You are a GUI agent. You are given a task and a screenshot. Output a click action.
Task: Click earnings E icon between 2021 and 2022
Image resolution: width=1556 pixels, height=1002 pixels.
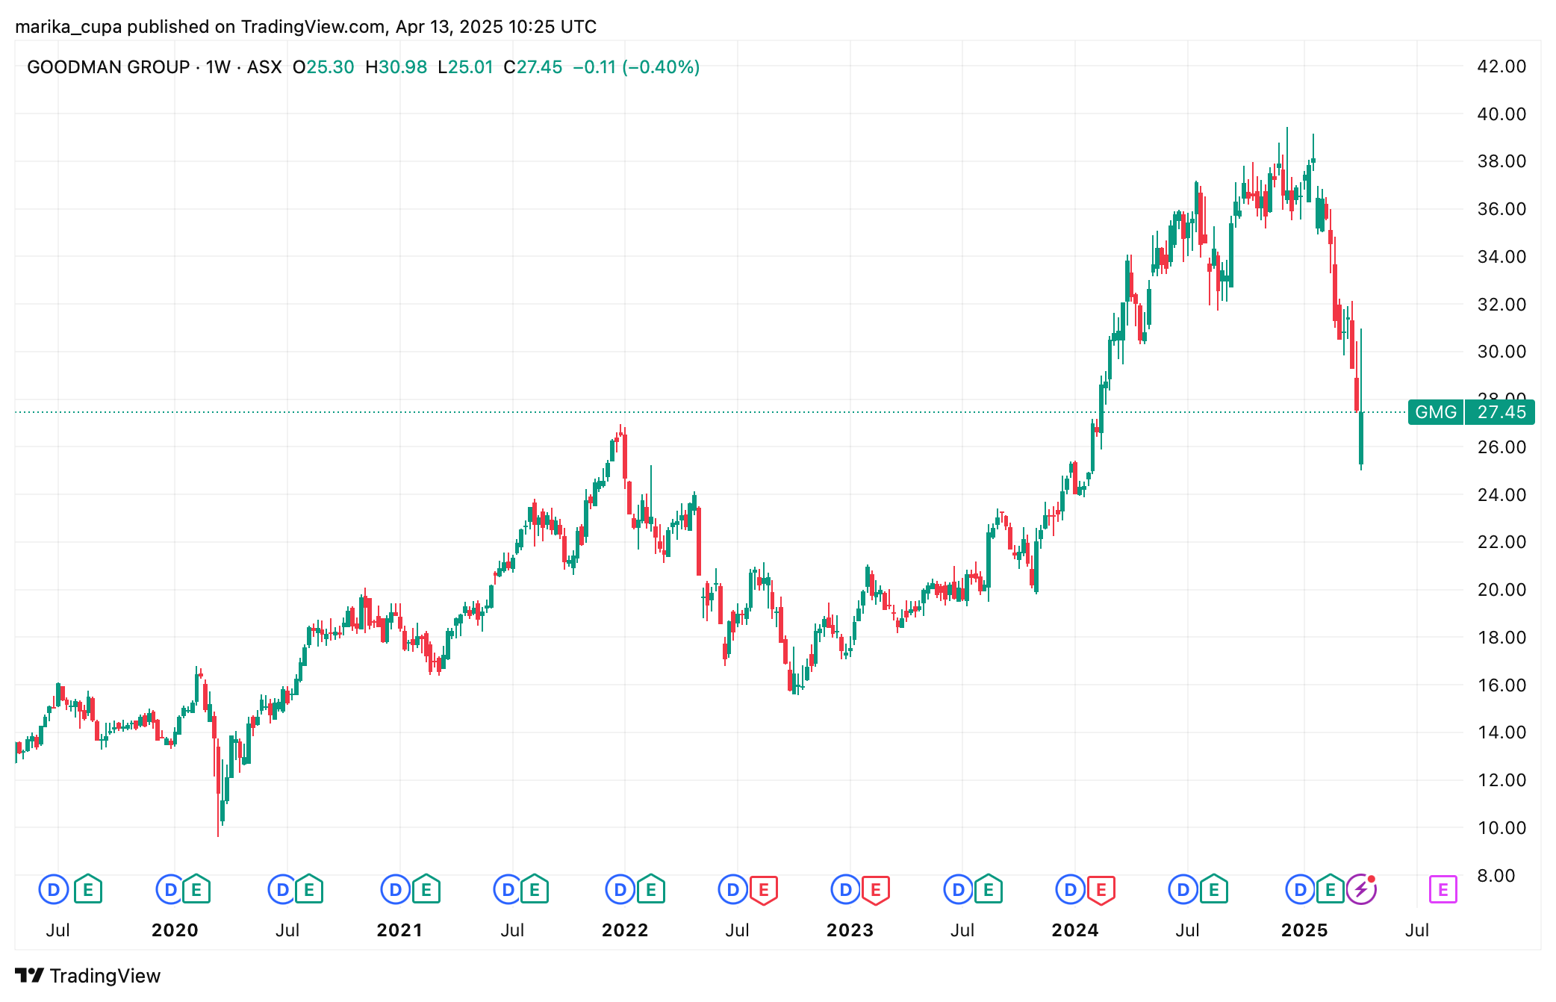pos(535,889)
